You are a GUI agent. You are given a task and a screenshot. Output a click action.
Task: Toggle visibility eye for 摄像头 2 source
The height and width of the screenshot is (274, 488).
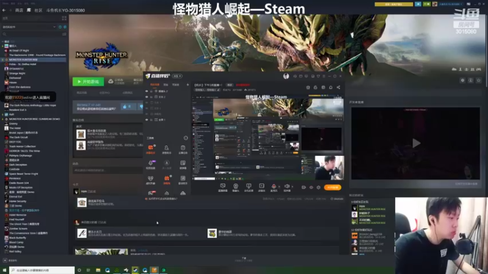pyautogui.click(x=147, y=91)
